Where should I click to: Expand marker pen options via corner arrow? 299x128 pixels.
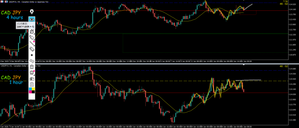click(34, 40)
